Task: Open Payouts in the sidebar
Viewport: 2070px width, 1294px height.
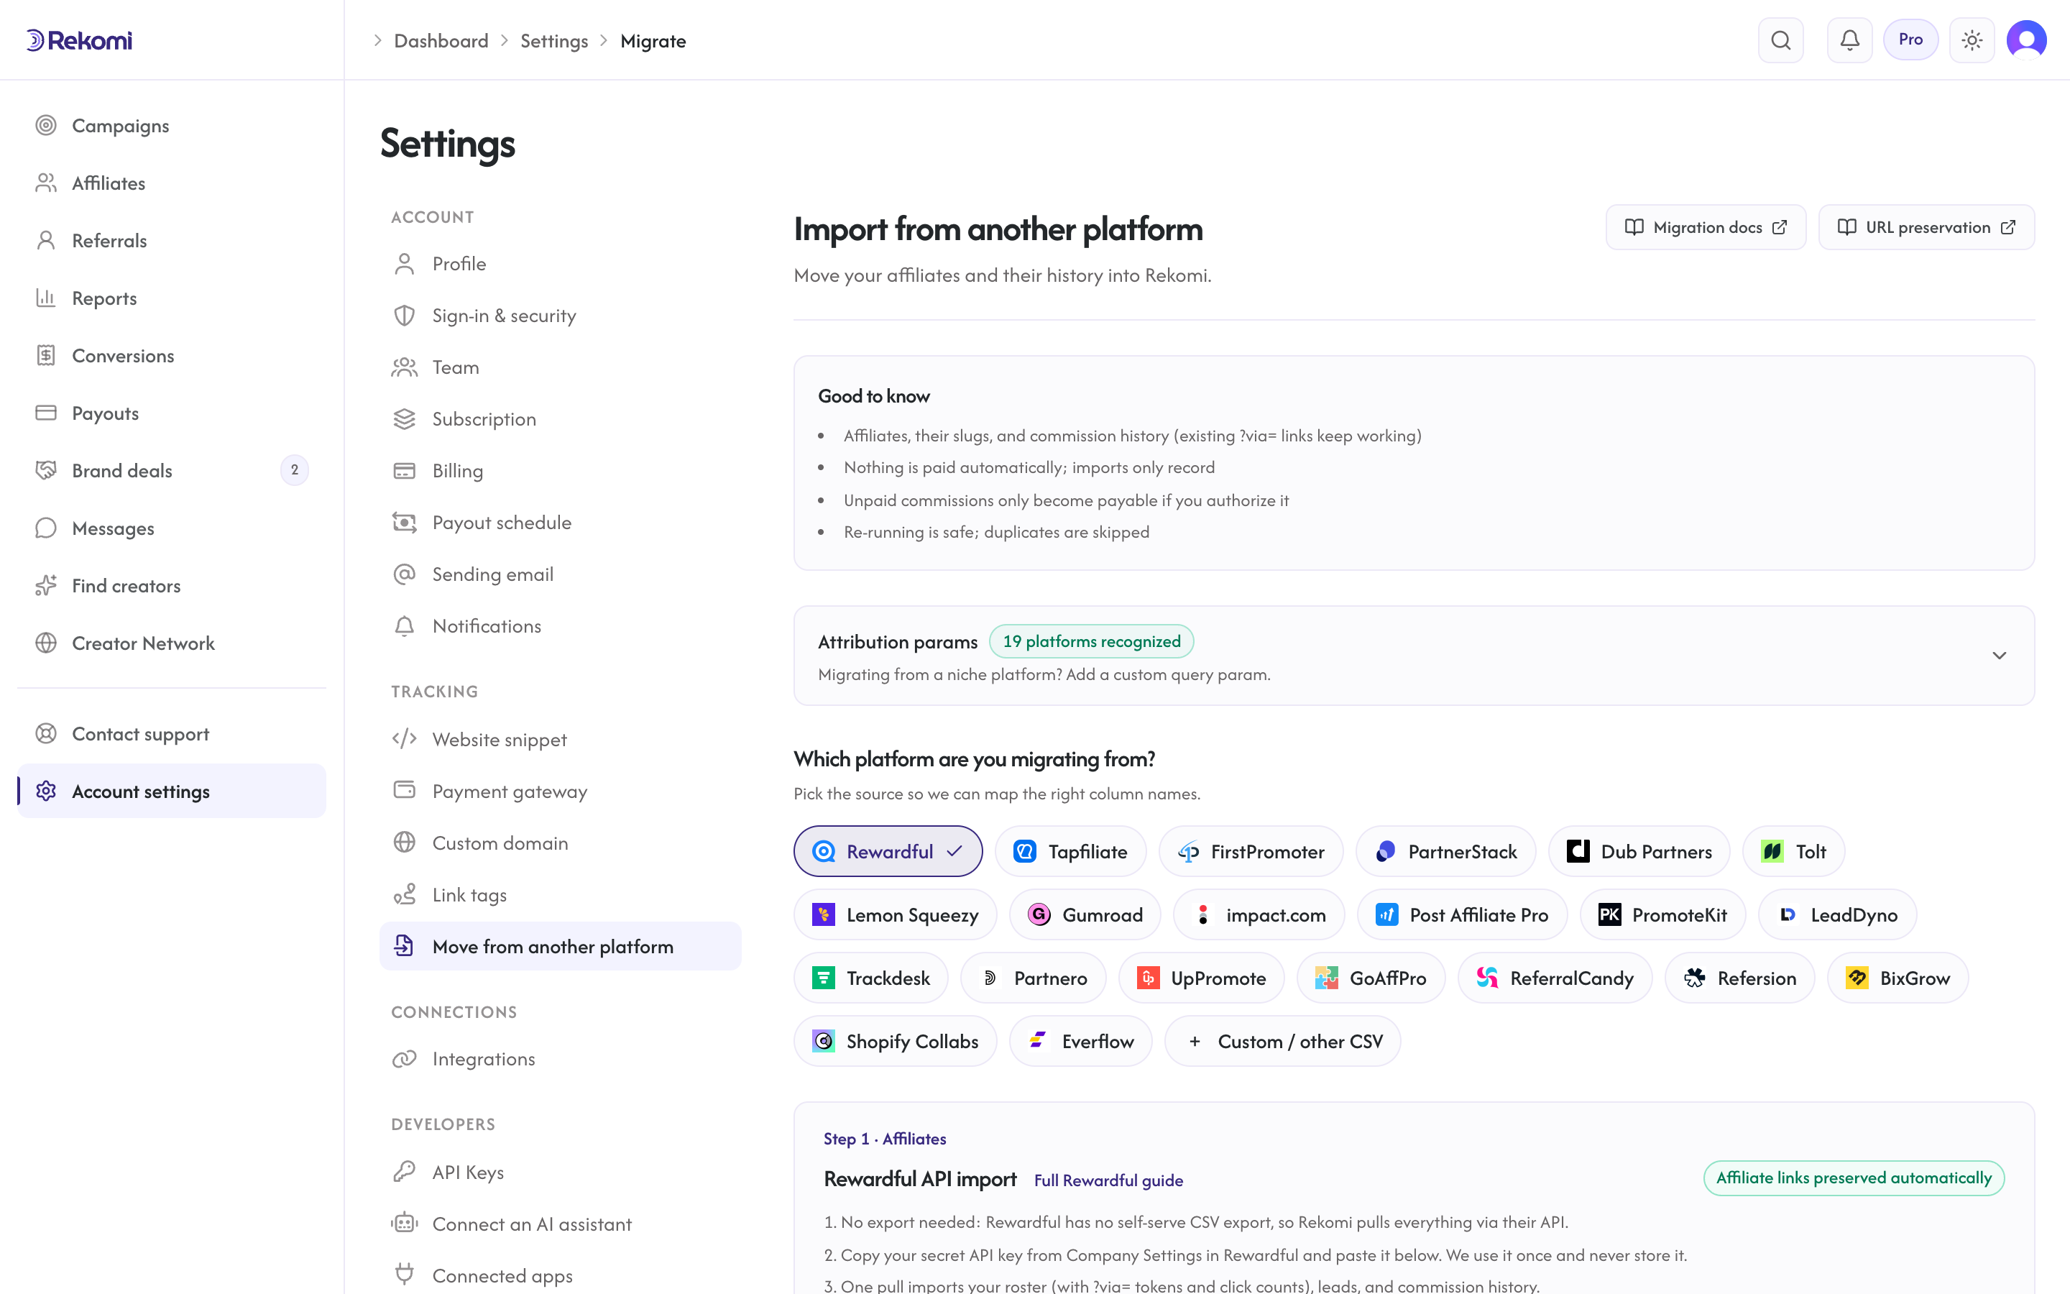Action: point(171,413)
